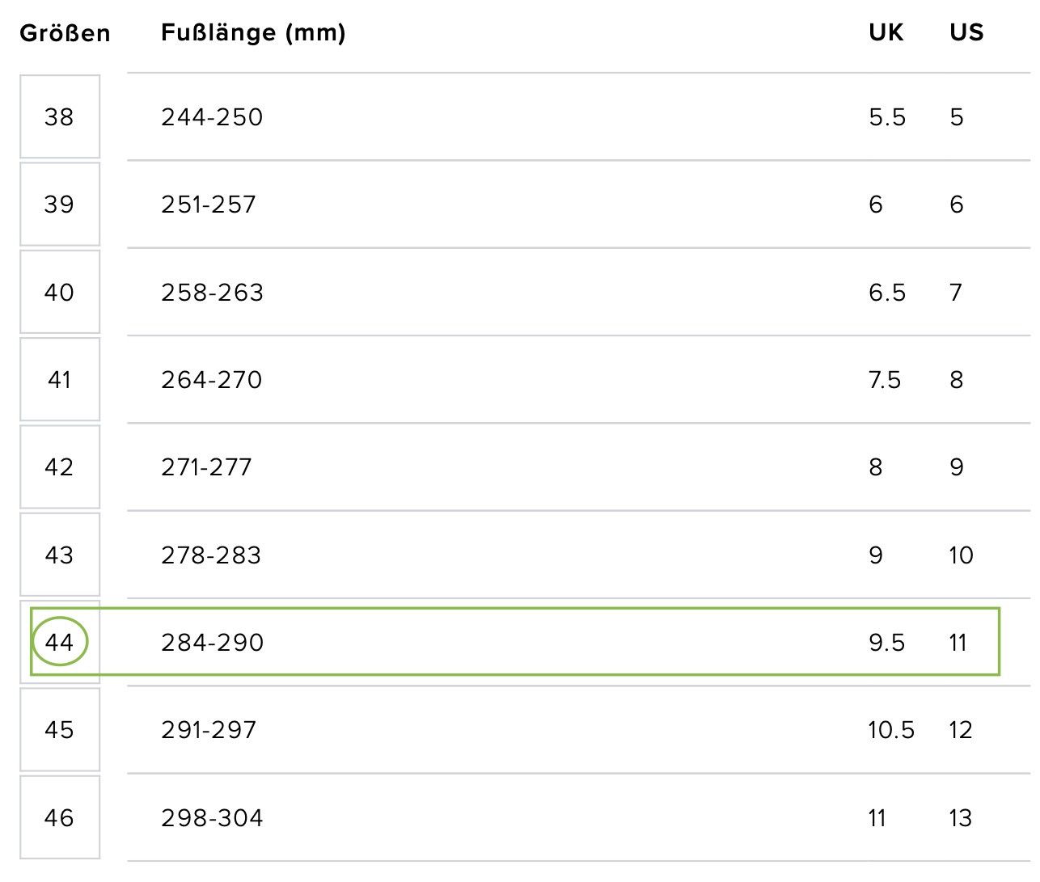Image resolution: width=1040 pixels, height=882 pixels.
Task: Click foot length 298-304 cell
Action: (x=212, y=818)
